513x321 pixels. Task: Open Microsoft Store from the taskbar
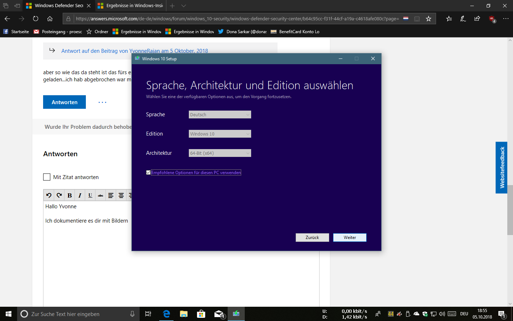point(201,314)
